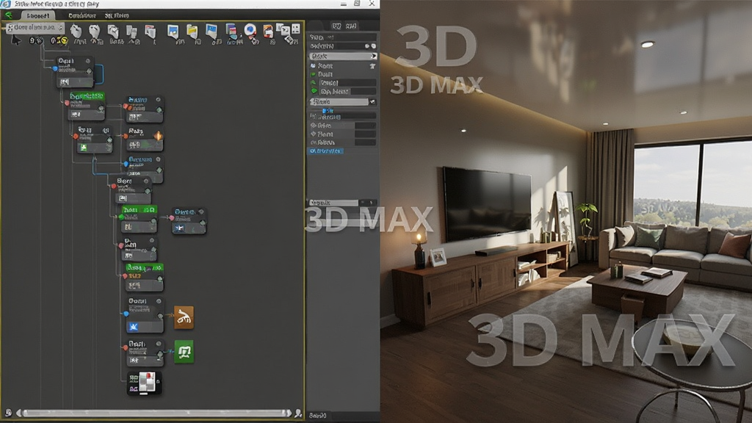
Task: Click the orange and red toolbar icon
Action: click(267, 32)
